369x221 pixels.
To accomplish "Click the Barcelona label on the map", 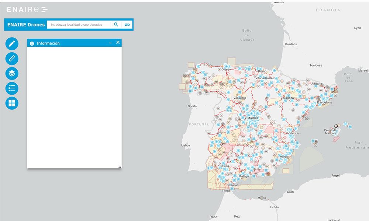I will (325, 102).
